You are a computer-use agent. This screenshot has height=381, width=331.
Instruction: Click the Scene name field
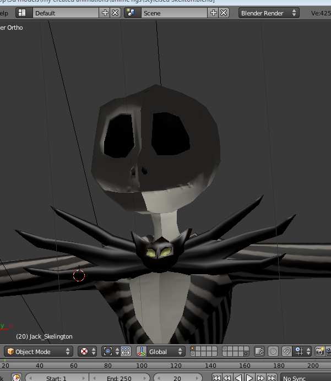pyautogui.click(x=174, y=13)
